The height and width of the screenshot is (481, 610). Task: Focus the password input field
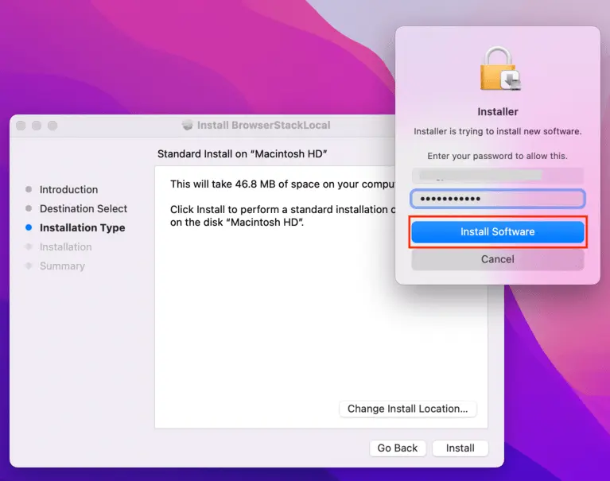point(497,199)
